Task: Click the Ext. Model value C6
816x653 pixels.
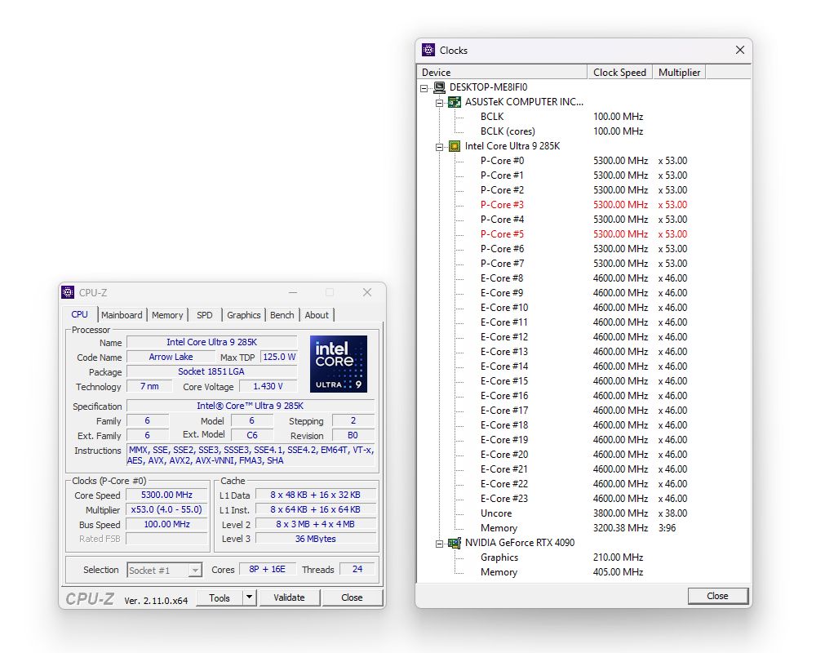Action: (252, 435)
